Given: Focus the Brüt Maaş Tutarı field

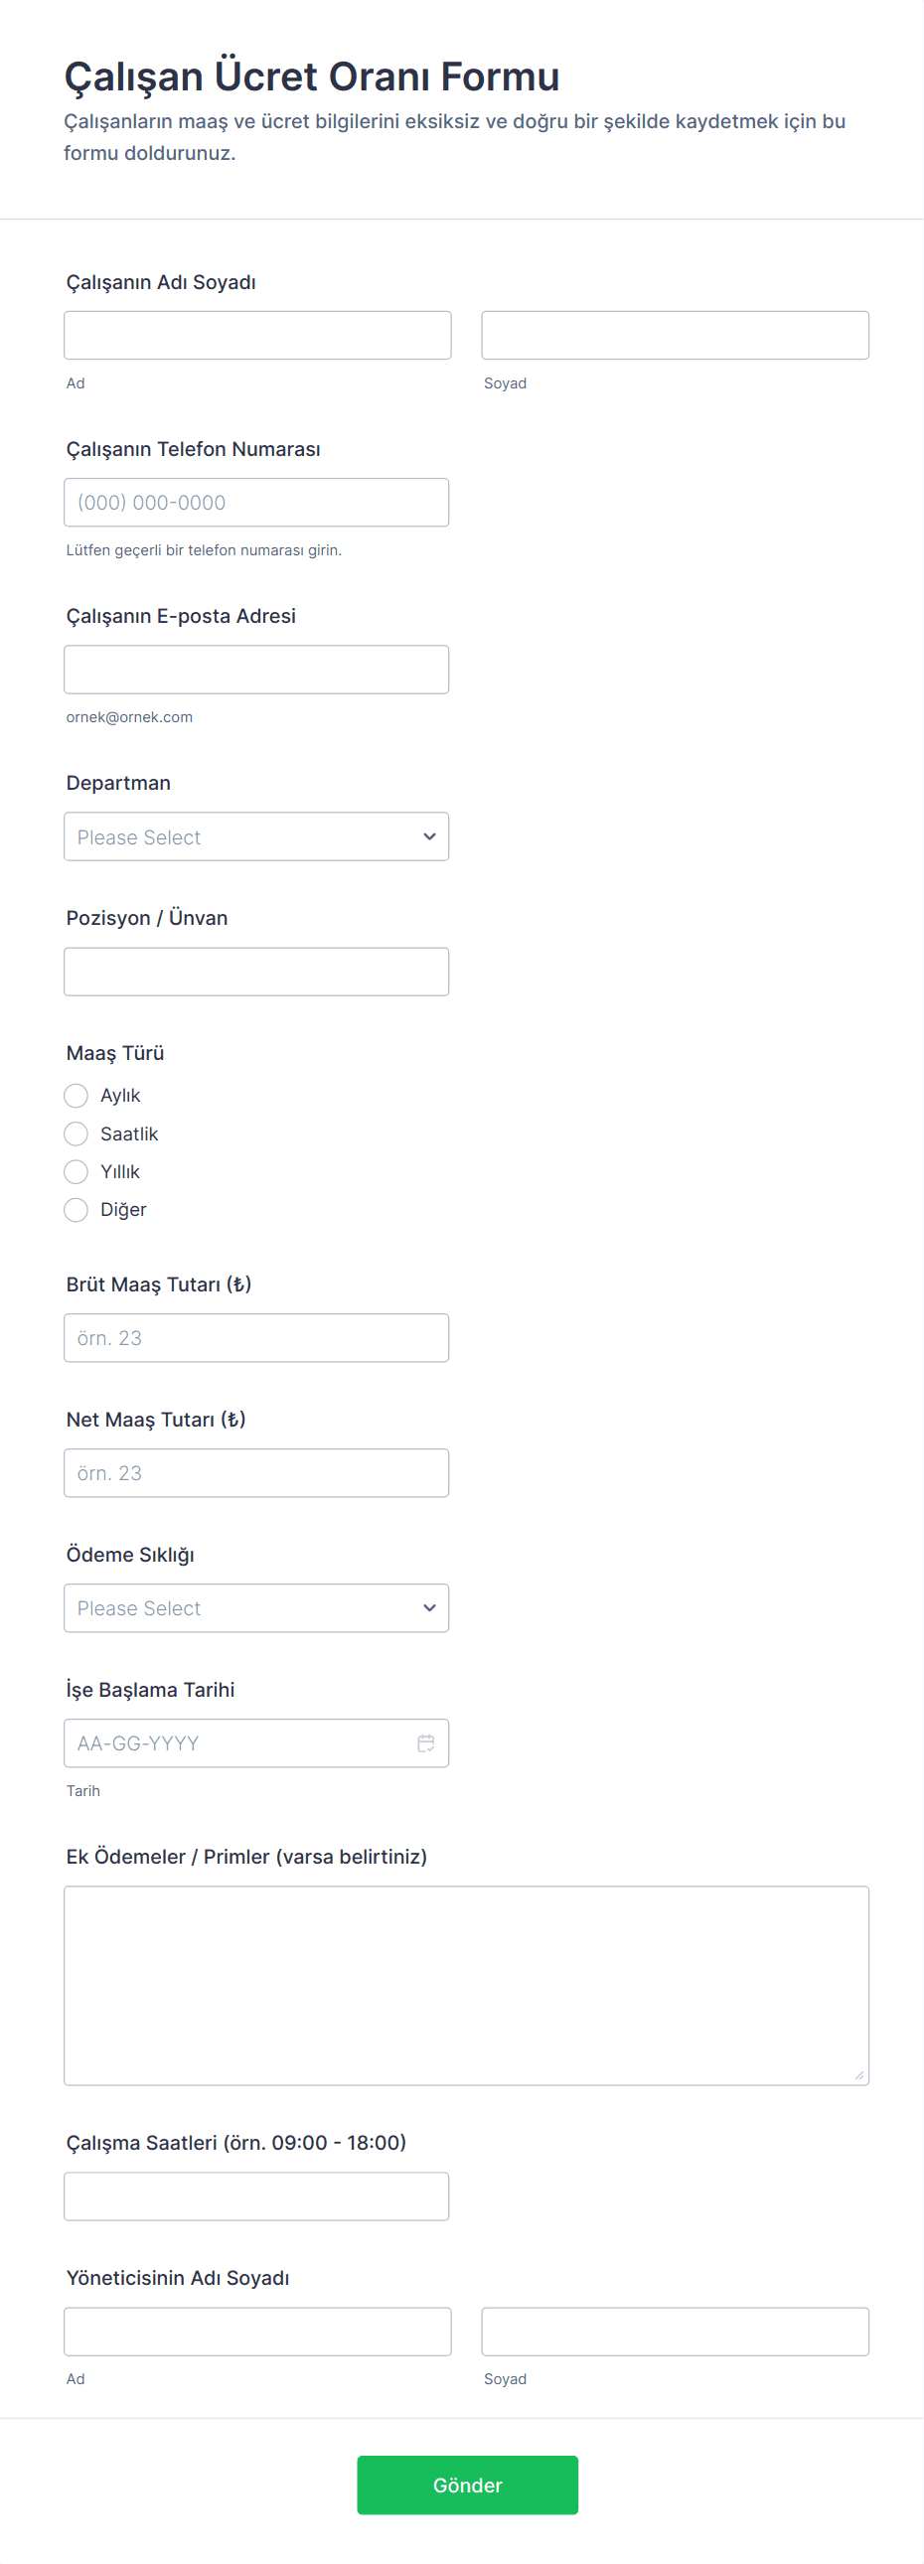Looking at the screenshot, I should coord(256,1338).
